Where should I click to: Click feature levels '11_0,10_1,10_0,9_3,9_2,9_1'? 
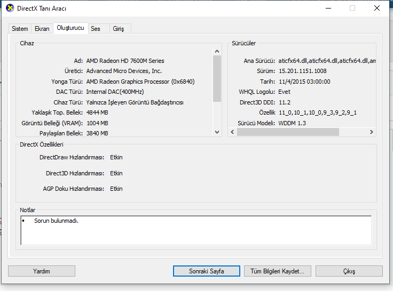tap(318, 112)
